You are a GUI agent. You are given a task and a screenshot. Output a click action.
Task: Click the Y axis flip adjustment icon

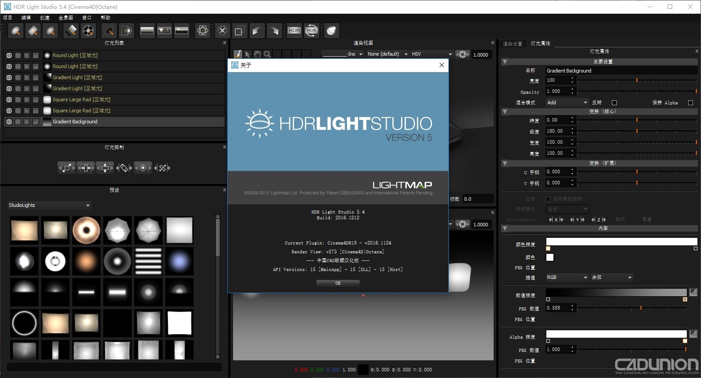point(577,219)
